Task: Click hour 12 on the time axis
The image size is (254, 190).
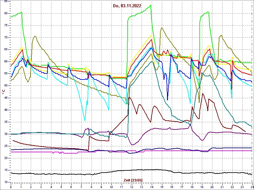Action: (x=131, y=187)
